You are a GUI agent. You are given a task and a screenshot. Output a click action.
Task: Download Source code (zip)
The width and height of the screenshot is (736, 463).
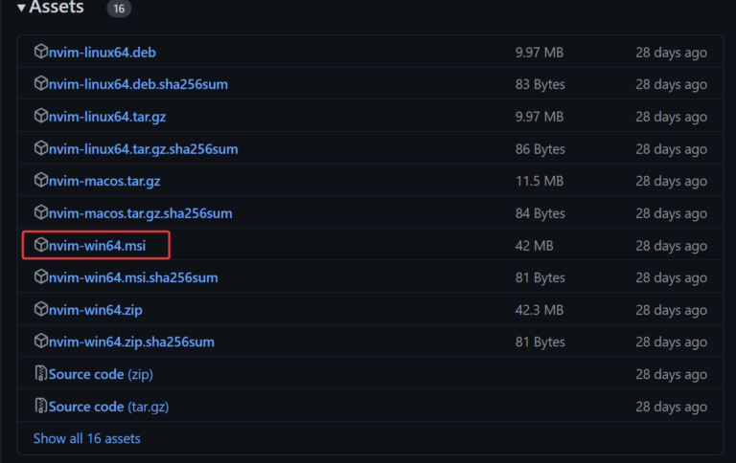[101, 374]
